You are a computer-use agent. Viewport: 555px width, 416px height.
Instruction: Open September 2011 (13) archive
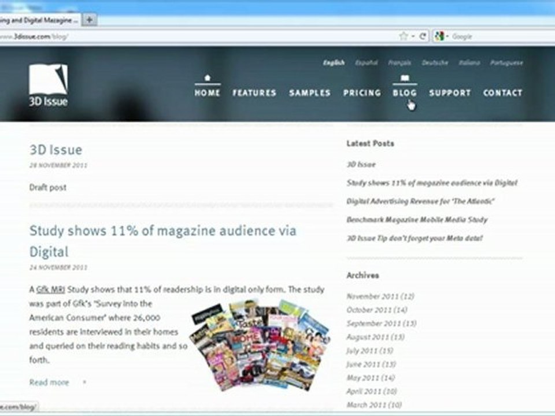click(x=382, y=324)
